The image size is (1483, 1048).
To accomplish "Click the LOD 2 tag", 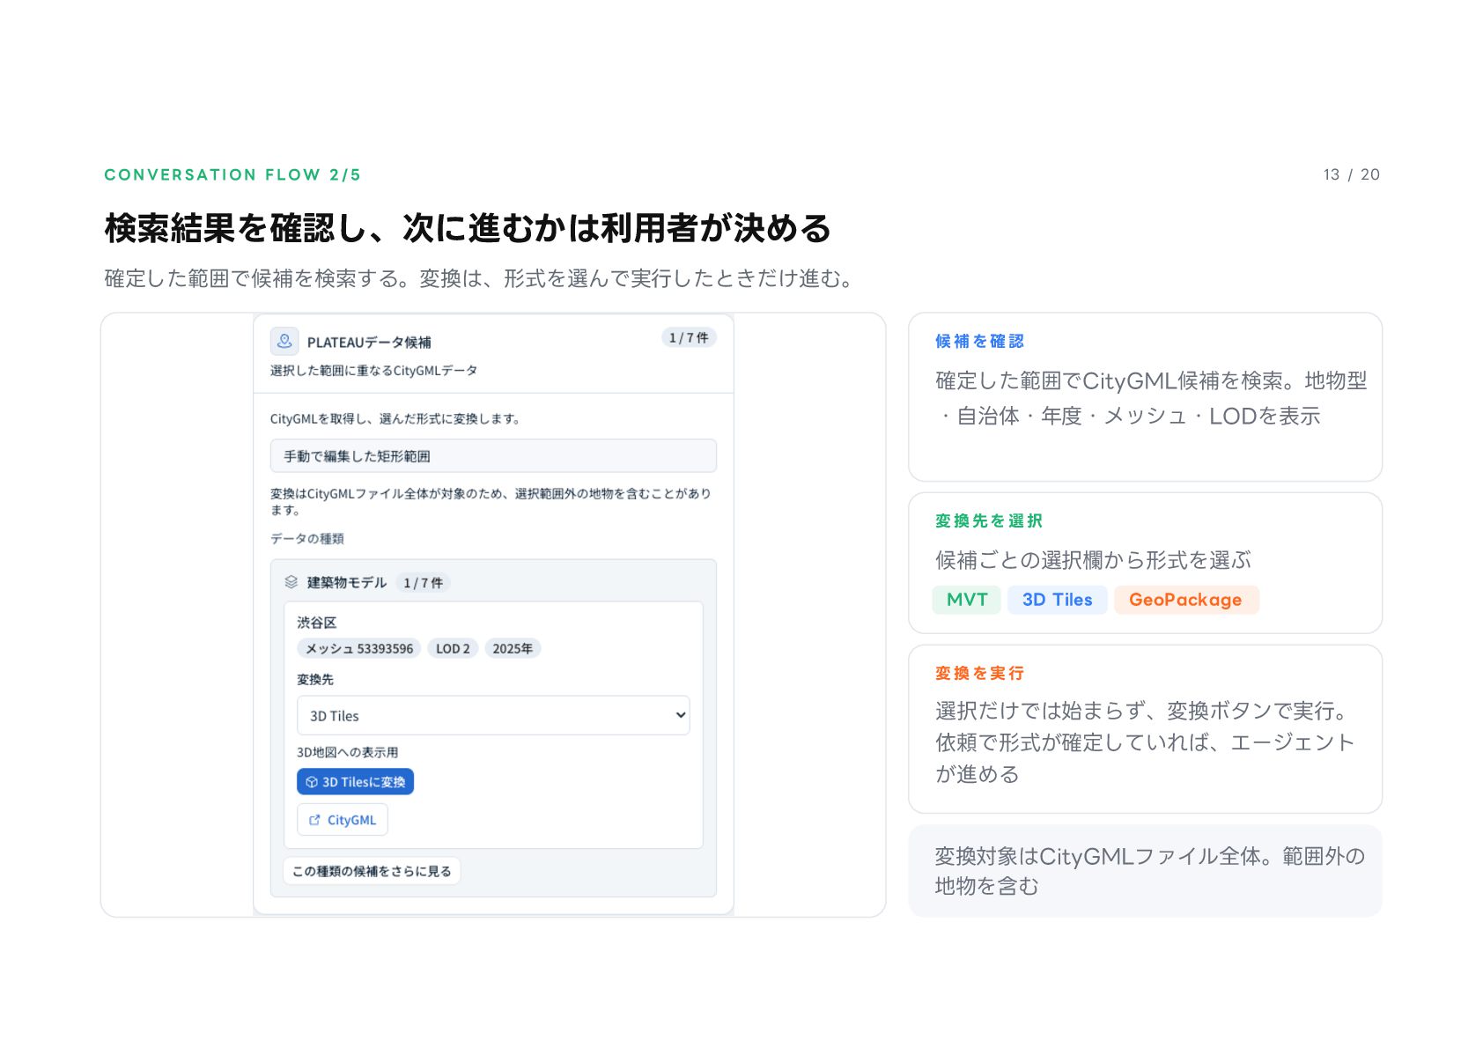I will coord(453,648).
